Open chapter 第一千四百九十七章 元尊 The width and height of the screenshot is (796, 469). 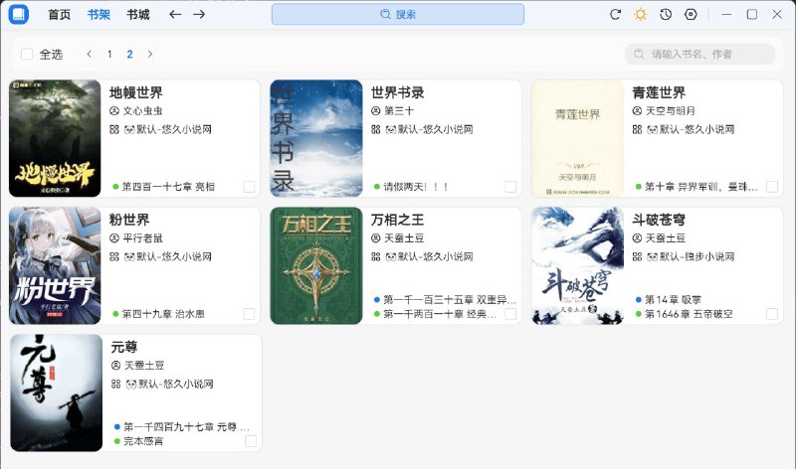186,427
